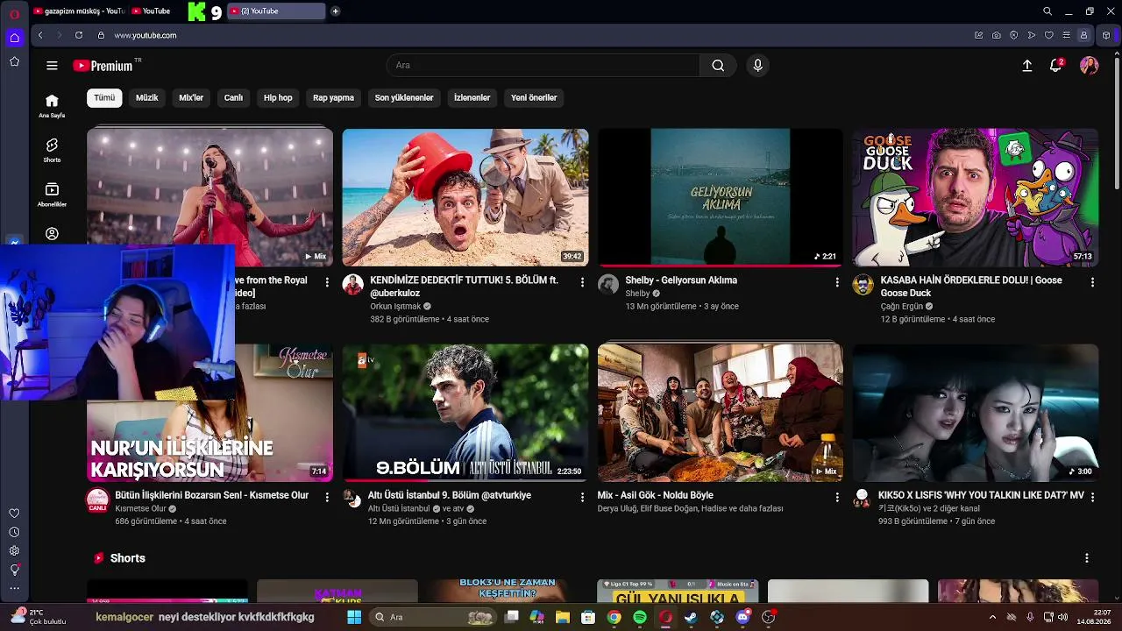Open the Shorts section more options

coord(1087,558)
